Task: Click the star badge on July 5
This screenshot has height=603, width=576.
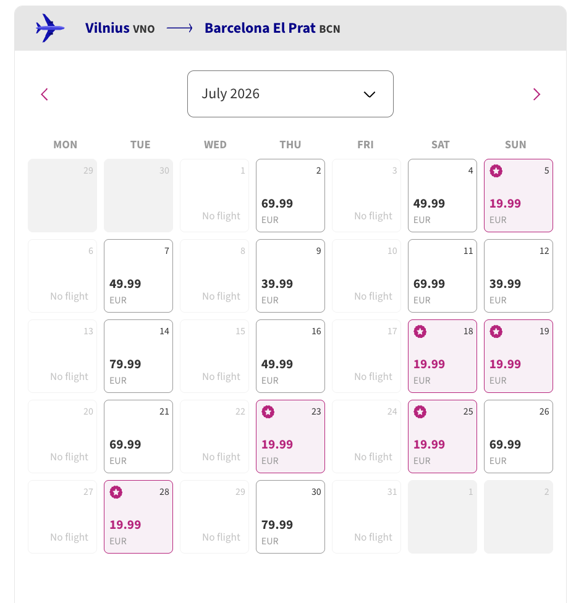Action: (x=496, y=171)
